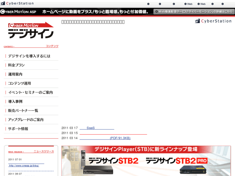The height and width of the screenshot is (176, 235).
Task: Click the first bullet icon in the top navigation
Action: pos(148,4)
